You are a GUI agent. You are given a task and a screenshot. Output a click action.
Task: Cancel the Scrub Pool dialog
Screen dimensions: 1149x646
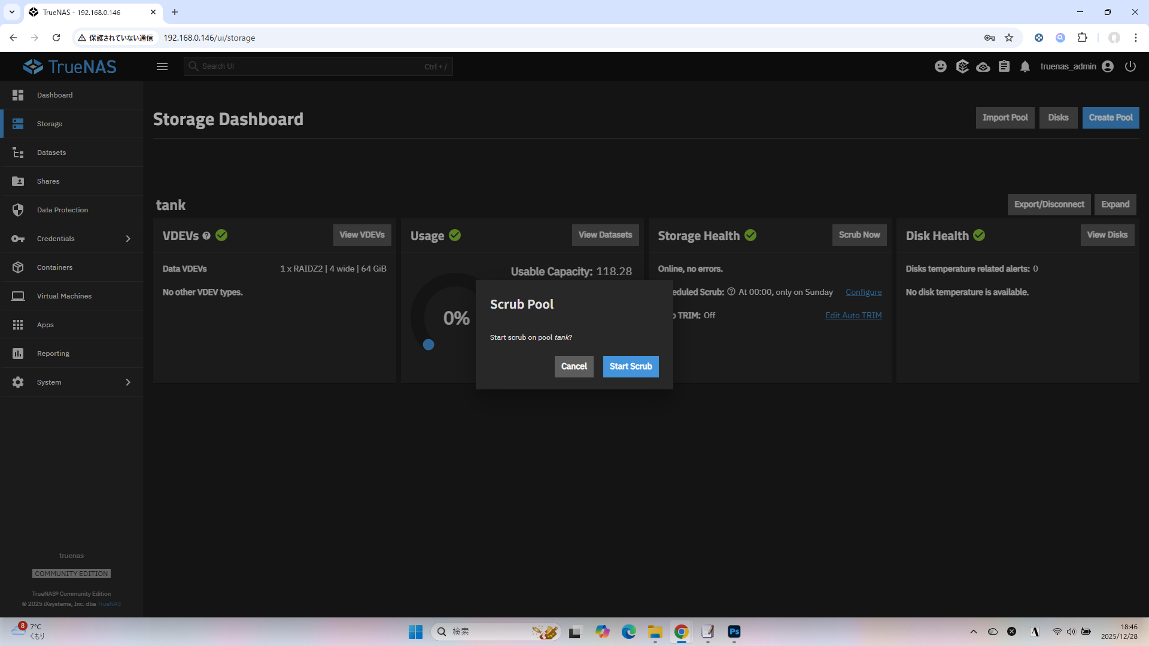click(x=573, y=367)
